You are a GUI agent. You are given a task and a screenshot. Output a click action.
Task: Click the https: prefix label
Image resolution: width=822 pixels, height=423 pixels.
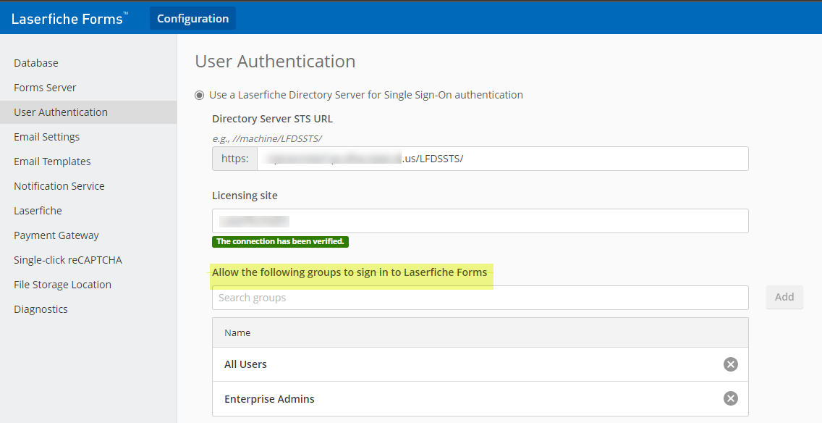tap(235, 159)
